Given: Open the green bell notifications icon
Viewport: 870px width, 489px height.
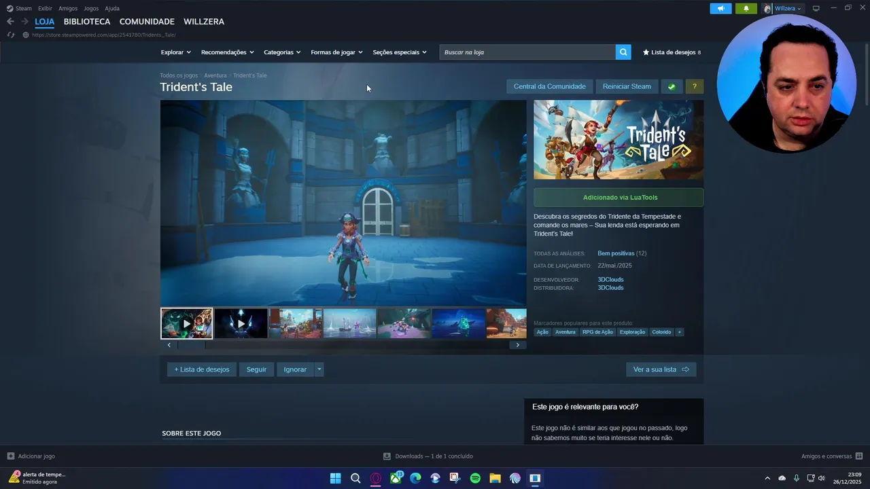Looking at the screenshot, I should click(746, 8).
